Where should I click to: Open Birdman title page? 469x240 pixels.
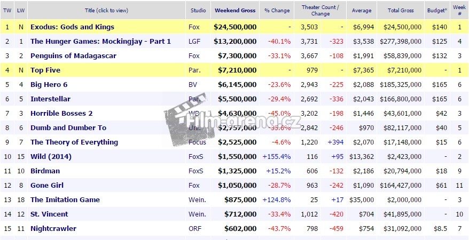[45, 171]
